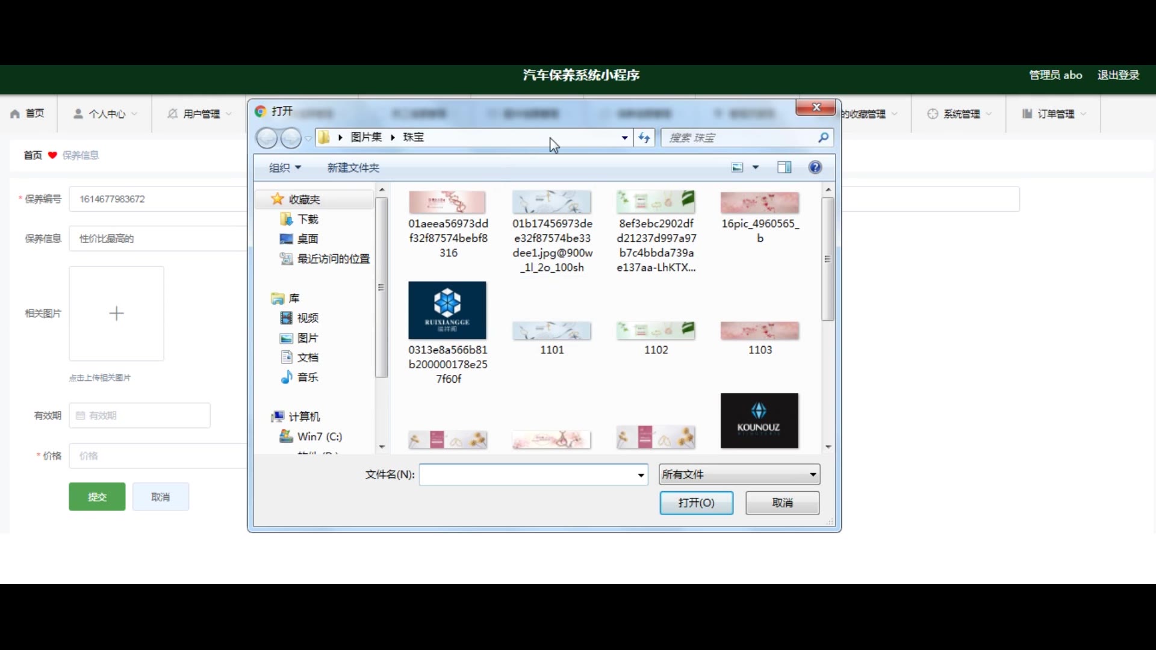The height and width of the screenshot is (650, 1156).
Task: Click the green 提交 button
Action: click(x=97, y=497)
